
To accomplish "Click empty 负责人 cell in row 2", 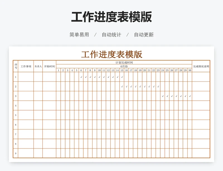I will (x=38, y=86).
